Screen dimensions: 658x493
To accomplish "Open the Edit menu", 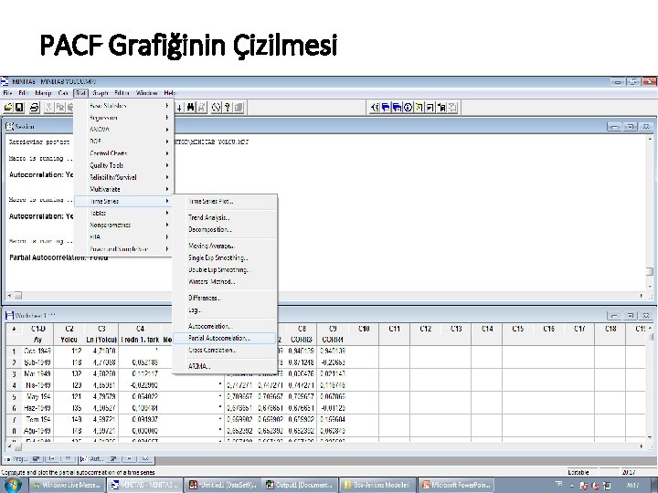I will coord(24,93).
